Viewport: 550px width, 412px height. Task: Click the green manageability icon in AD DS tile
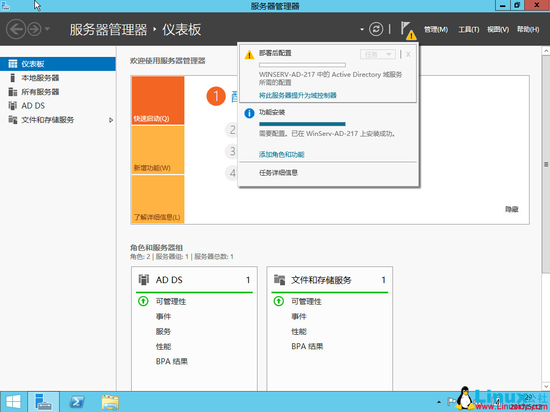point(143,301)
